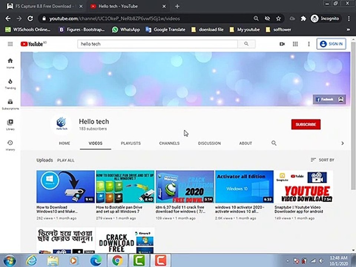The width and height of the screenshot is (356, 267).
Task: Click the create video camera icon
Action: pos(282,44)
